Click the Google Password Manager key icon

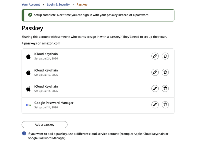(28, 105)
